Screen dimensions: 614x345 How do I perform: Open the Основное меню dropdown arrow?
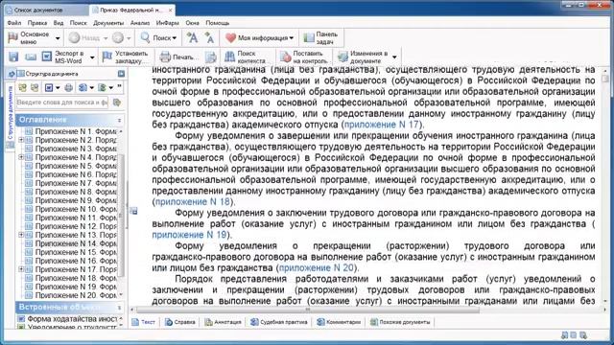click(58, 38)
